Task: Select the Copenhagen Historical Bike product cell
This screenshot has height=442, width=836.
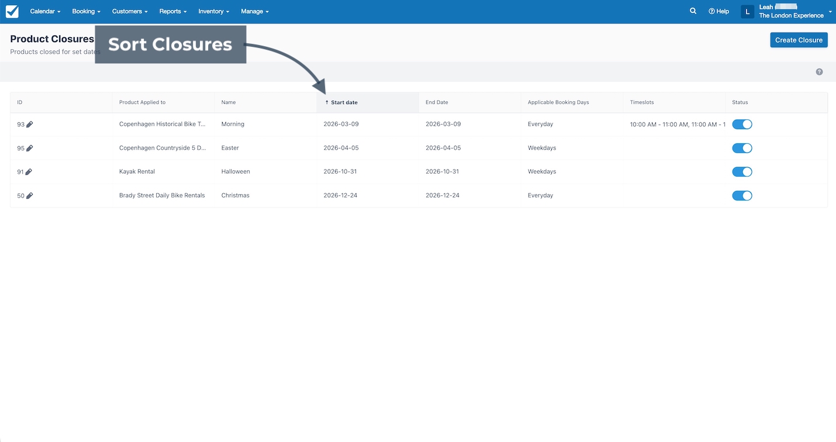Action: (x=163, y=124)
